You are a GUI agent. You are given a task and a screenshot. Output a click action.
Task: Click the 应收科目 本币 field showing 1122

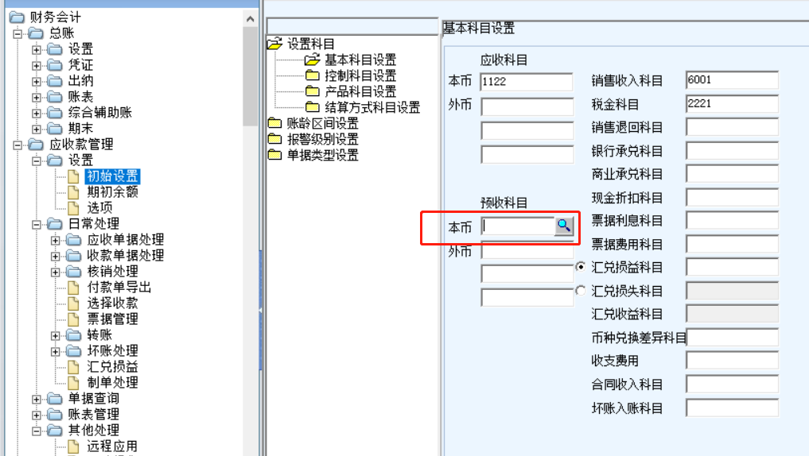[x=527, y=82]
